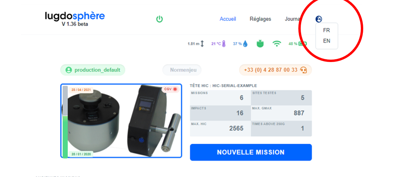This screenshot has height=177, width=402.
Task: Click the green HIC head sensor icon
Action: pos(260,44)
